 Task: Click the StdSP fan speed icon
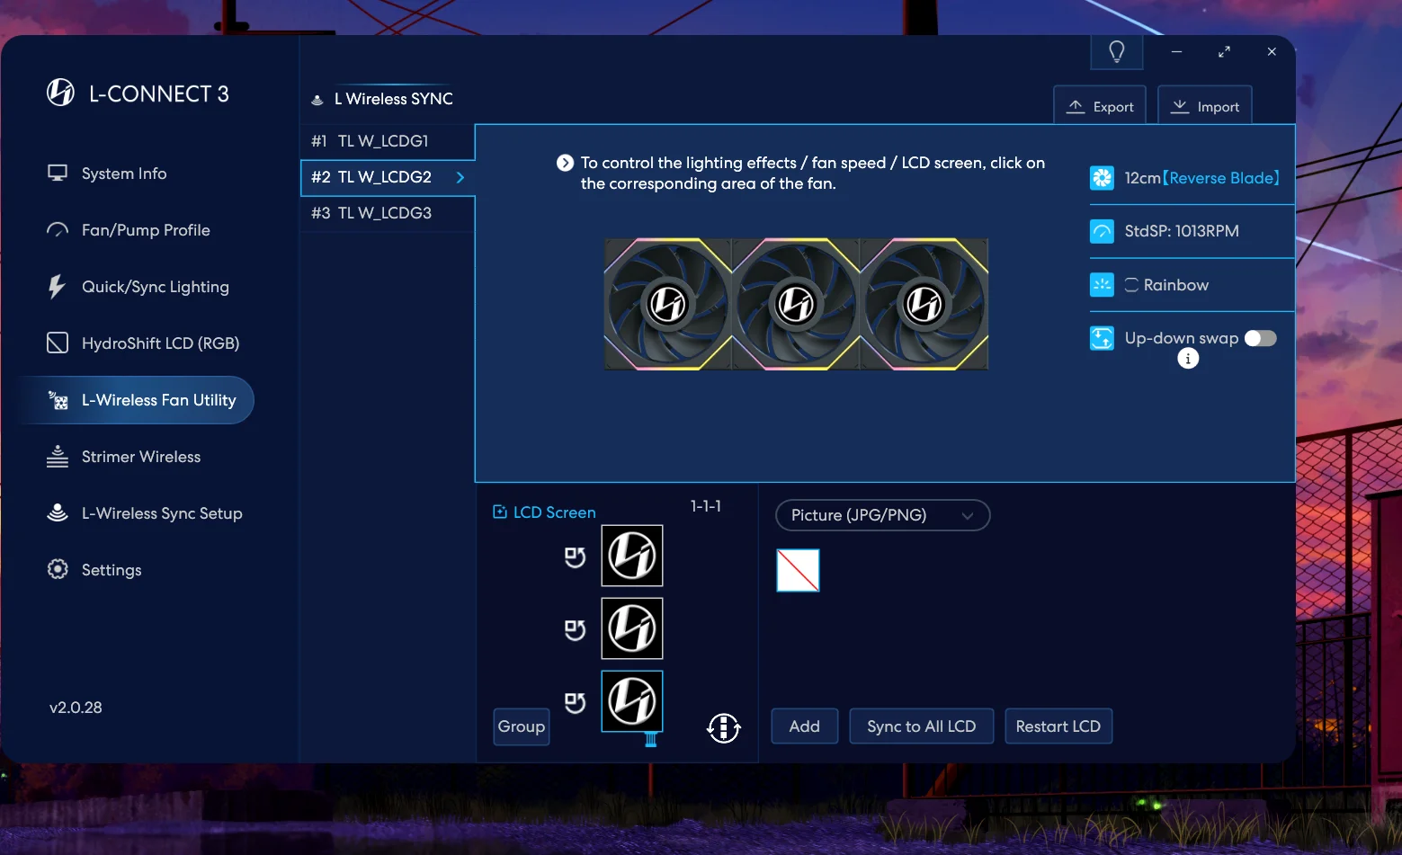point(1102,231)
